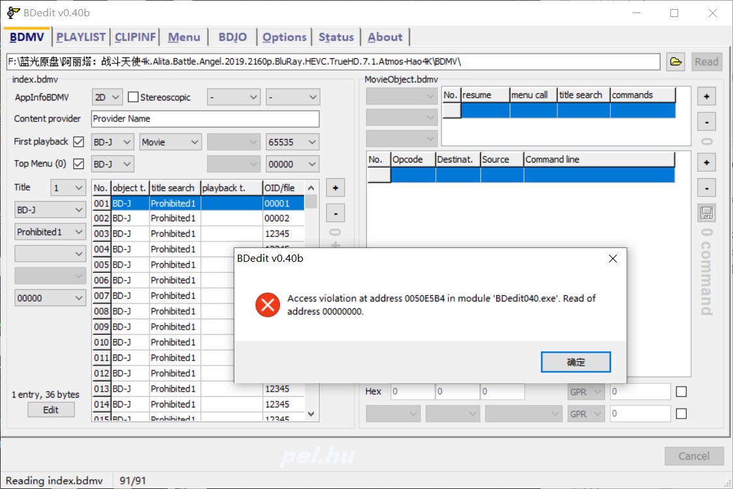Select title row 014 in the list
Viewport: 733px width, 489px height.
[198, 404]
